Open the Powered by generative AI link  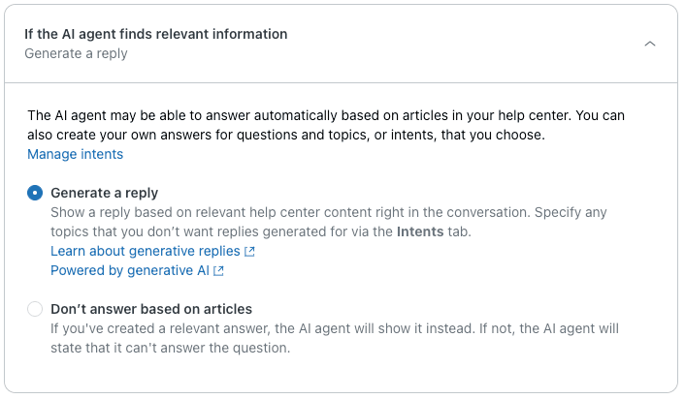pos(130,270)
